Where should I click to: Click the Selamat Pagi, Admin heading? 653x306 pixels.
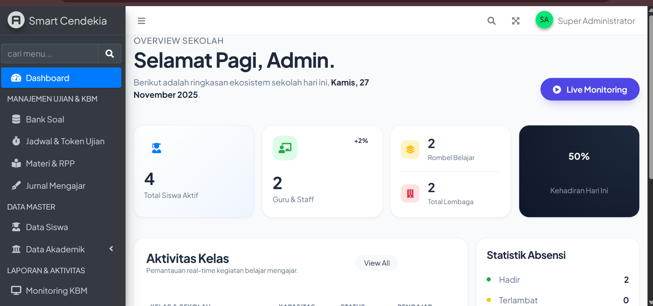[234, 60]
